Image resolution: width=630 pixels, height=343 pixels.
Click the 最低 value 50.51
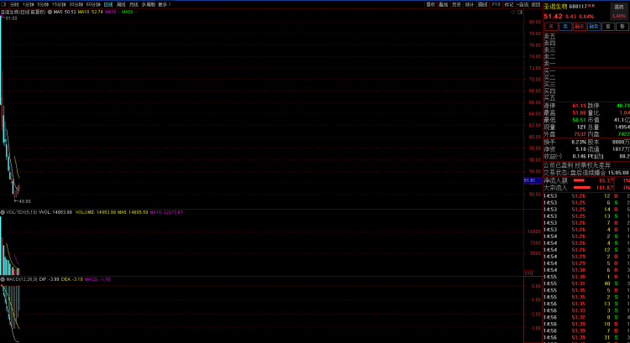(579, 120)
